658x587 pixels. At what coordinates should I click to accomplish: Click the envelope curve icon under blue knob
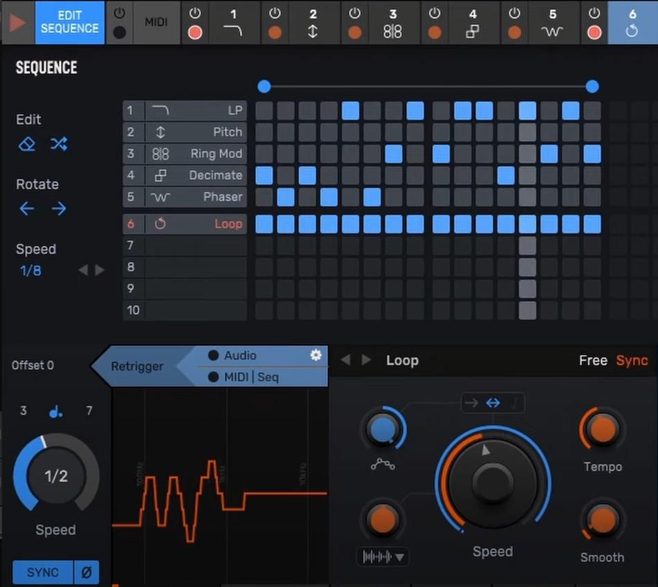coord(383,464)
